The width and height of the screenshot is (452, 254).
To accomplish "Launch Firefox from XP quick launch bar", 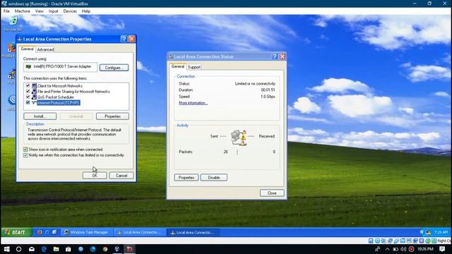I will click(40, 232).
